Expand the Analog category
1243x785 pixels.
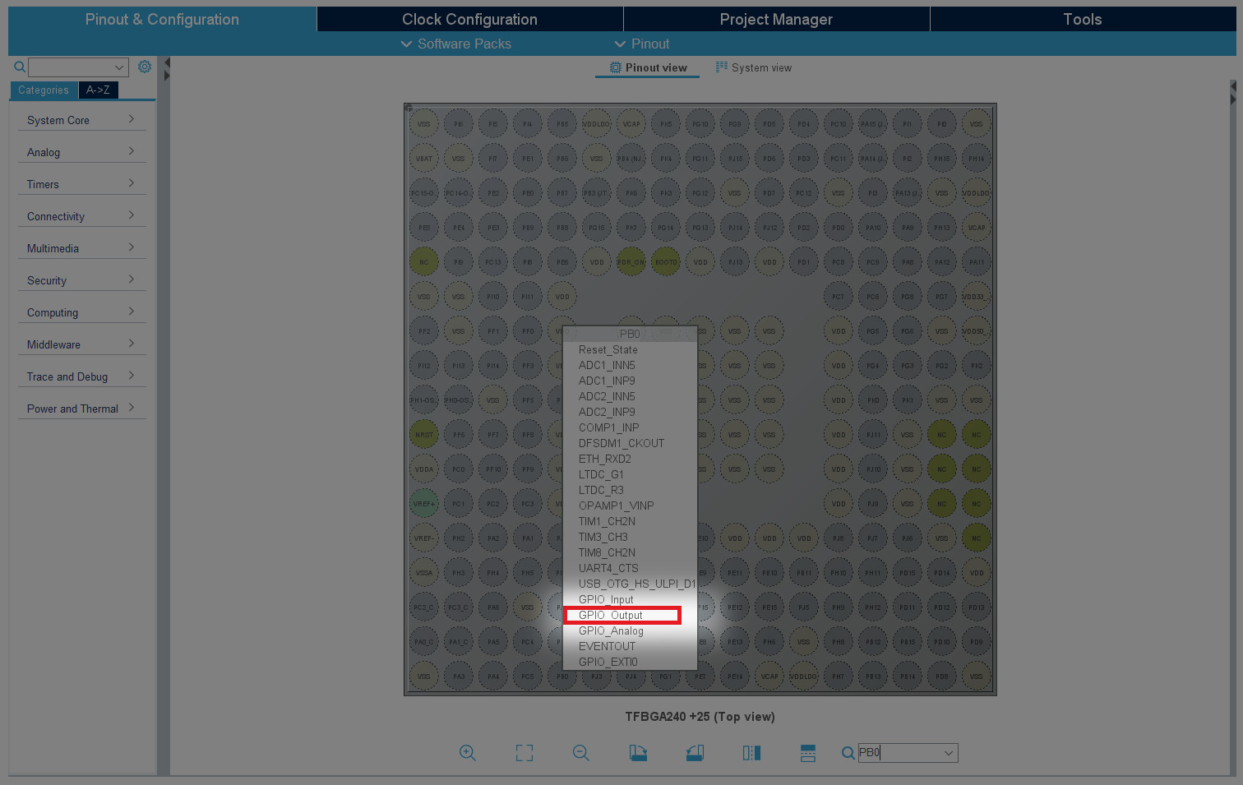81,152
